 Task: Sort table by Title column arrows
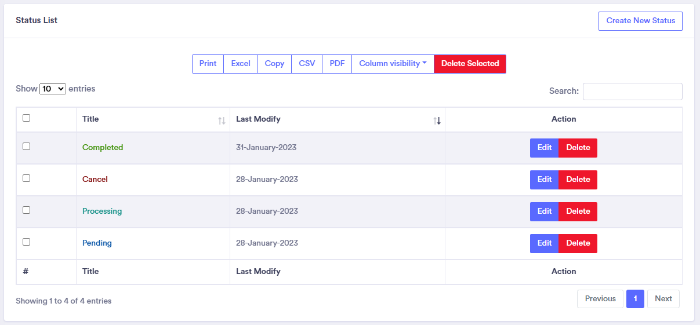point(222,120)
